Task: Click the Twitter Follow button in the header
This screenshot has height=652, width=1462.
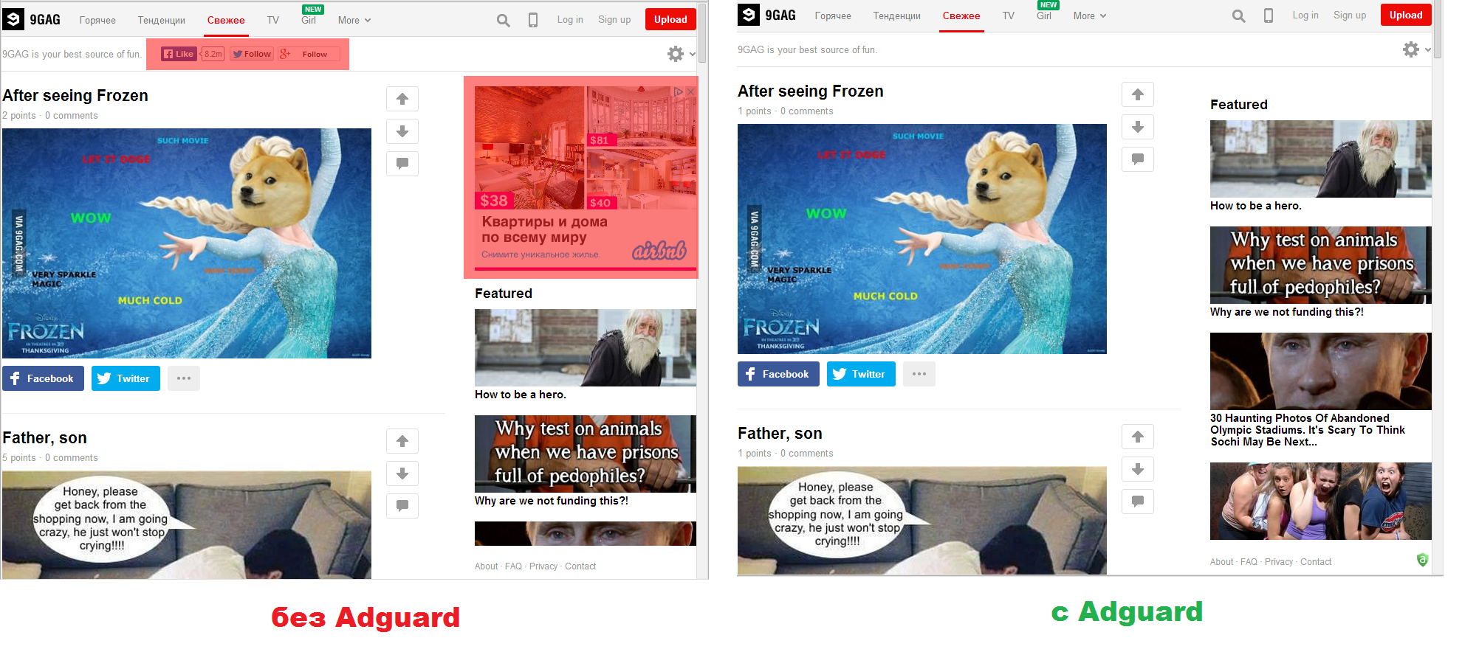Action: [x=252, y=54]
